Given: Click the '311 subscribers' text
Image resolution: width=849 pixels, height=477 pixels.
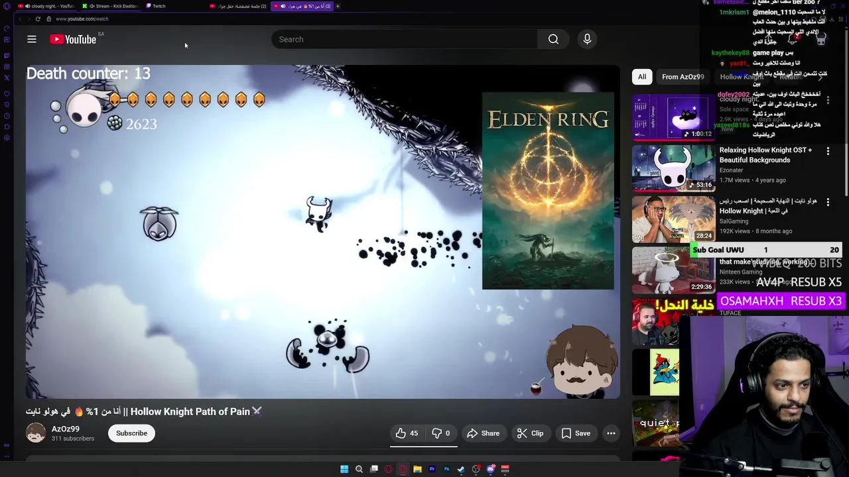Looking at the screenshot, I should tap(73, 439).
